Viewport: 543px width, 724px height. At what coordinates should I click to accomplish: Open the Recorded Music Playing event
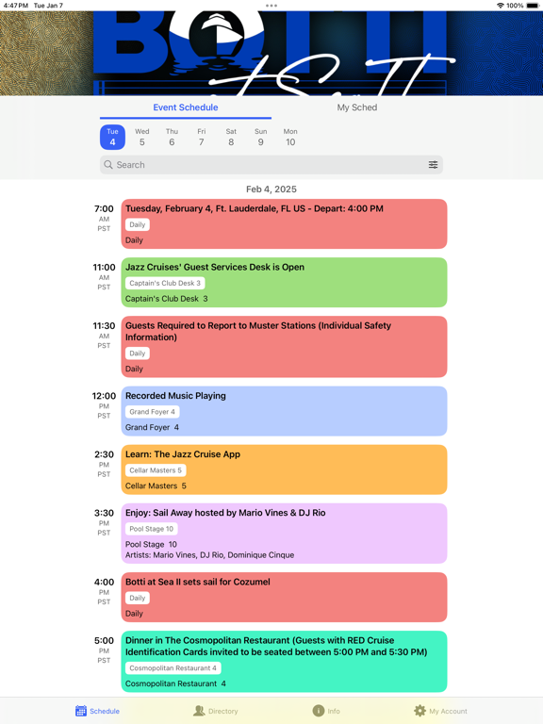click(x=284, y=411)
